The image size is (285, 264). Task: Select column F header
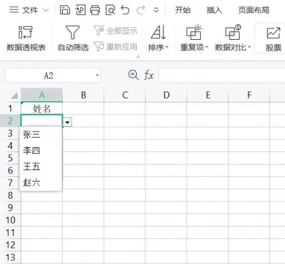click(x=249, y=95)
